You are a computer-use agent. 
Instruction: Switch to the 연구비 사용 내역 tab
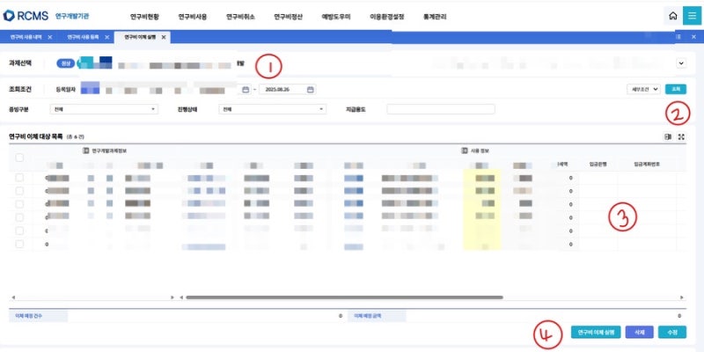(x=26, y=37)
